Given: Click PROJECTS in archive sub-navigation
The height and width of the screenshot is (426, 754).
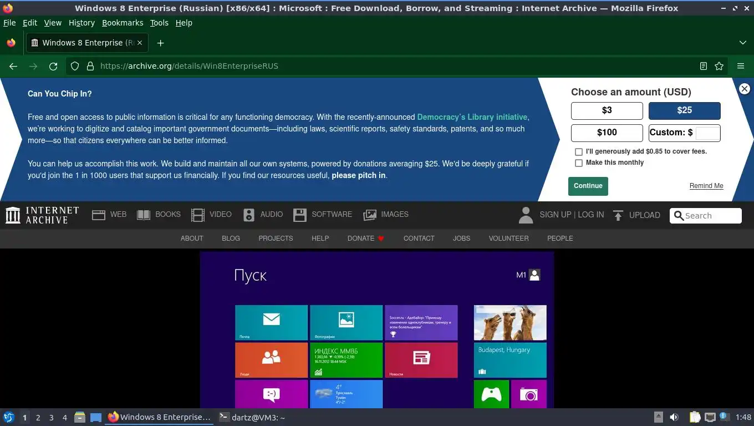Looking at the screenshot, I should coord(276,239).
